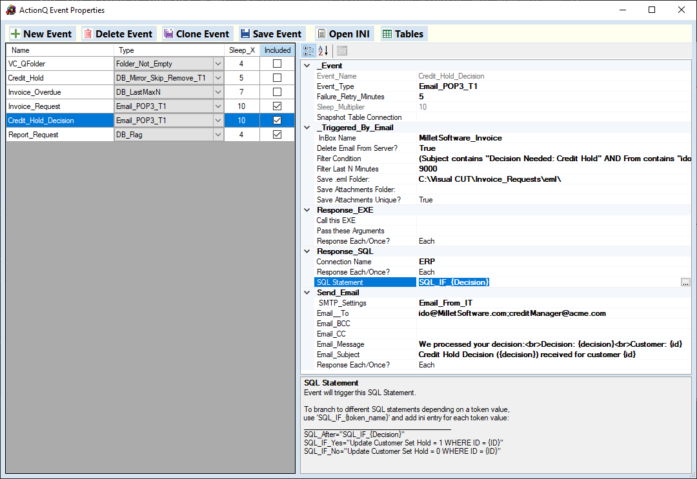697x479 pixels.
Task: Collapse the Send_Email category
Action: pos(307,293)
